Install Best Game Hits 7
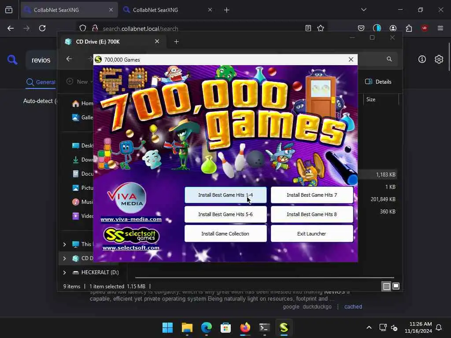 pyautogui.click(x=312, y=195)
